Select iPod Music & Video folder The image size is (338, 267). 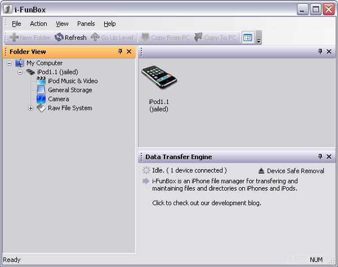click(x=72, y=81)
